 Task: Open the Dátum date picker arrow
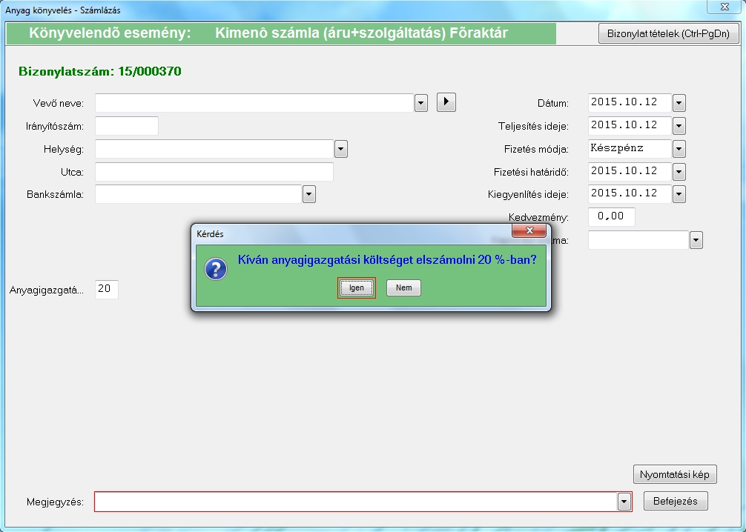(679, 103)
